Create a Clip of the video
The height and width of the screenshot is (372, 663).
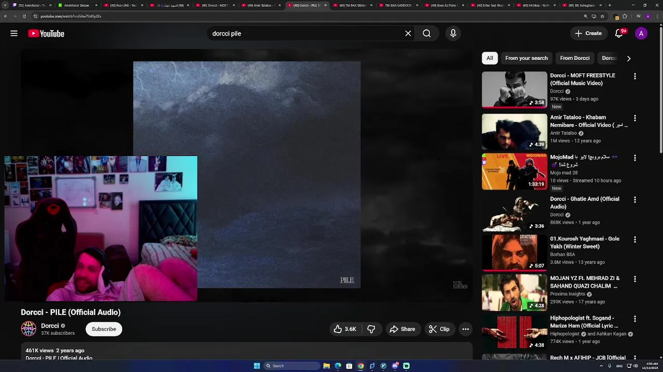coord(439,329)
